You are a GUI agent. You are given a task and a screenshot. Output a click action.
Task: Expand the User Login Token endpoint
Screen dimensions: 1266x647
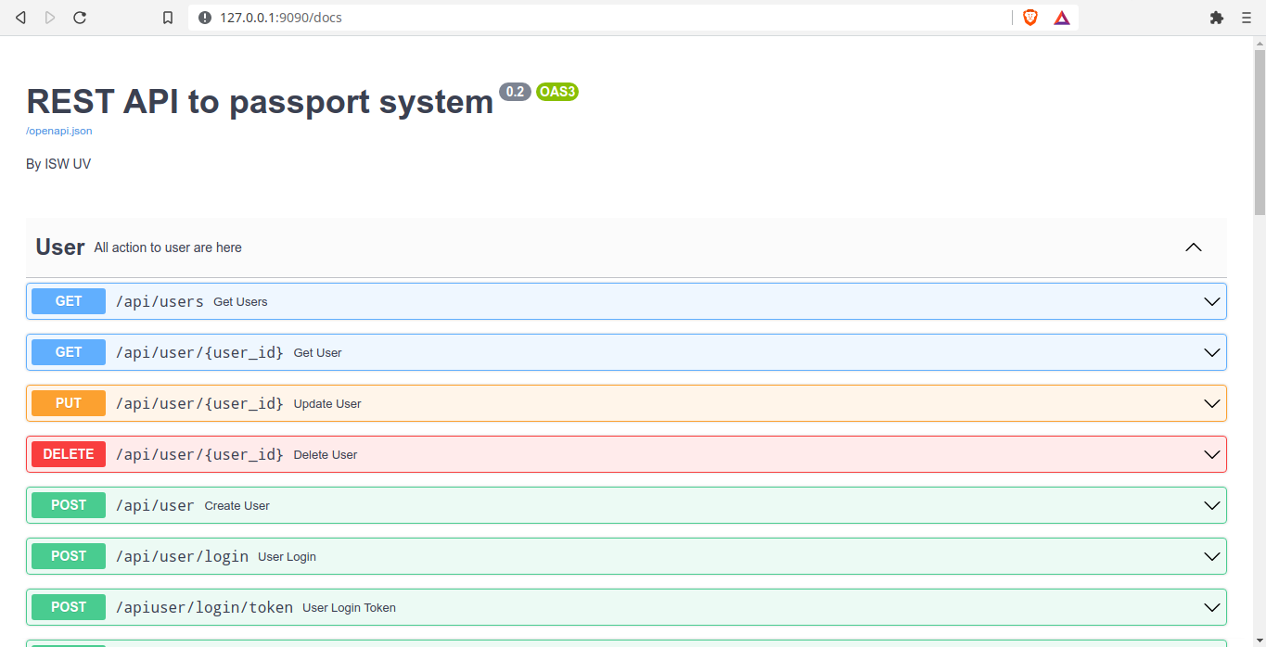[1211, 607]
